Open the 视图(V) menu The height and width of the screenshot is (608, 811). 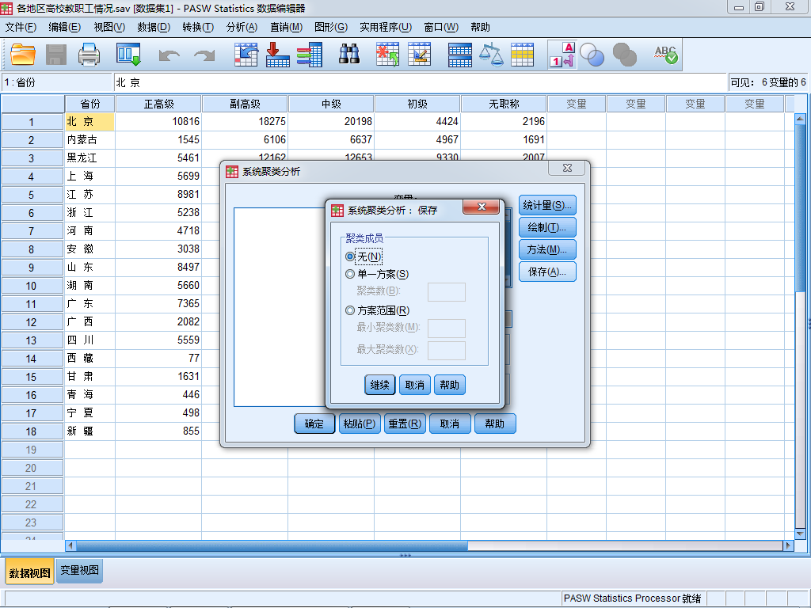point(109,28)
